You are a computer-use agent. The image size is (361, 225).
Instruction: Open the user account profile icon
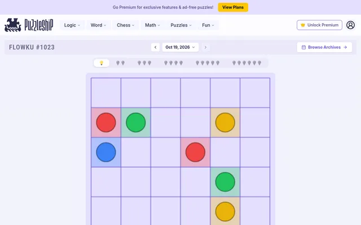(350, 25)
